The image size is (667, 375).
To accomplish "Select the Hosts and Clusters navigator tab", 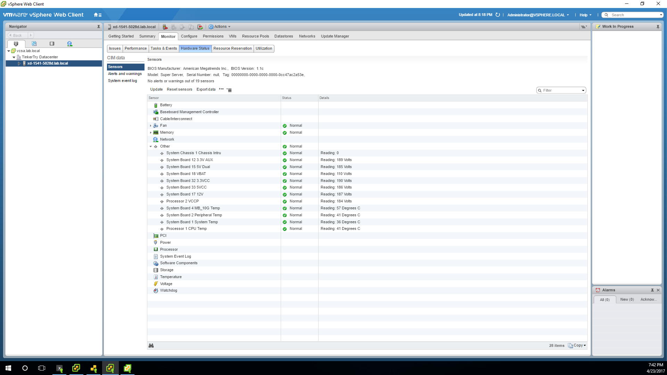I will (x=16, y=44).
